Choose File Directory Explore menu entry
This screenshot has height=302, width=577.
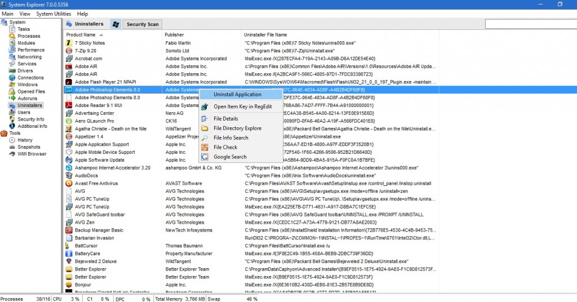click(241, 128)
